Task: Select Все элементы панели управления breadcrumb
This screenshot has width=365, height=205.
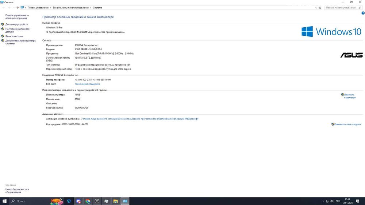Action: click(70, 8)
